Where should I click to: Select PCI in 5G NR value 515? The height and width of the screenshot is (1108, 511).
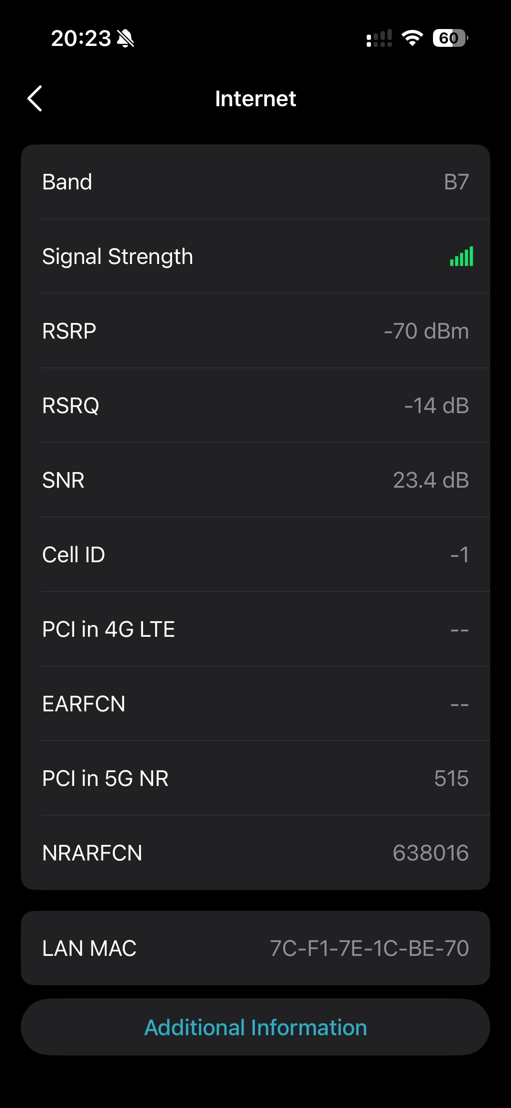click(451, 779)
